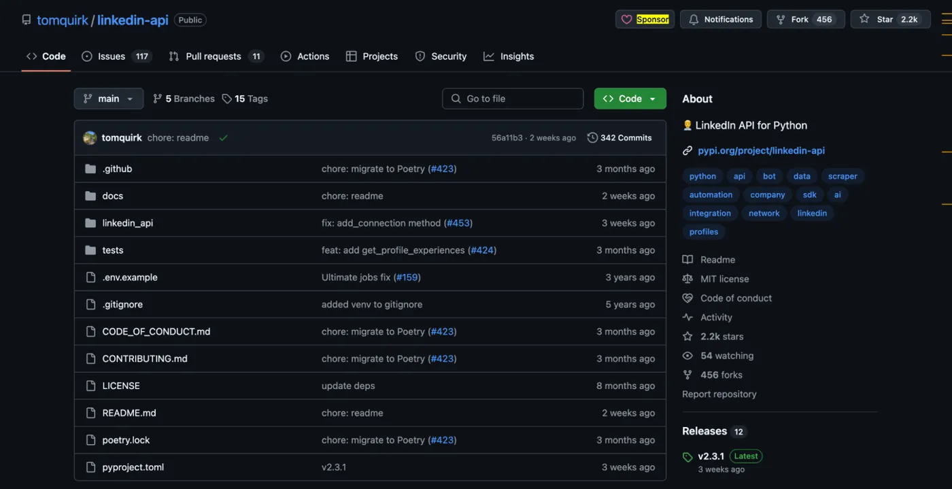Open the CODE_OF_CONDUCT.md file
Viewport: 952px width, 489px height.
[156, 331]
